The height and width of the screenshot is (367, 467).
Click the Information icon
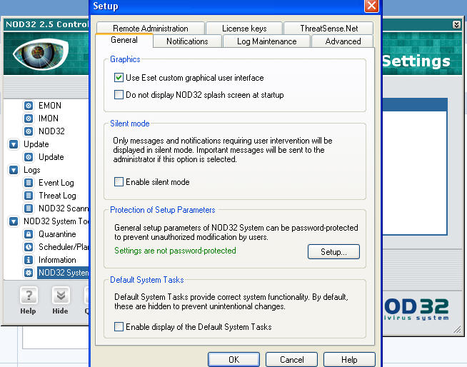coord(29,260)
